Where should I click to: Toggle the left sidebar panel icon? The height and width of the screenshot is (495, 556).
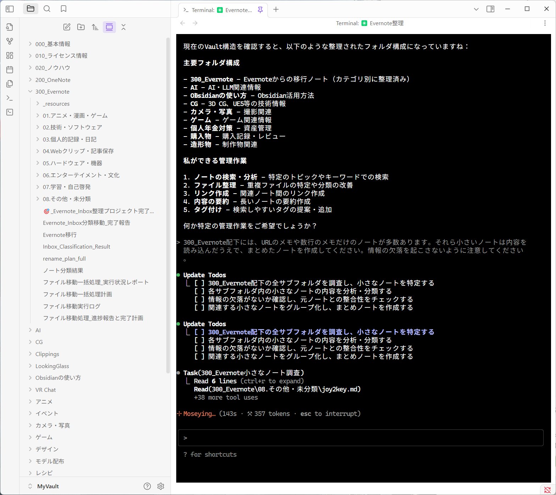[10, 9]
